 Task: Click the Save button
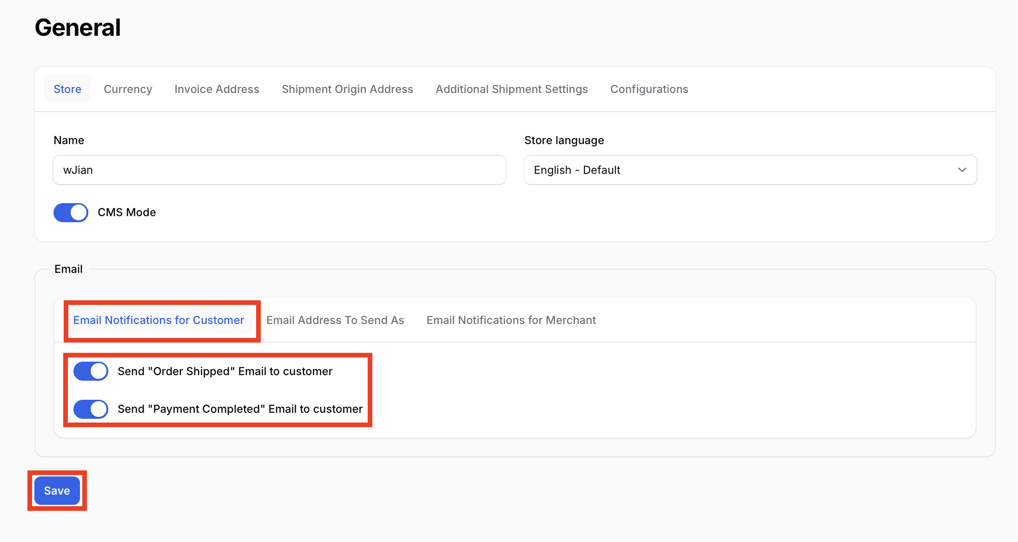pyautogui.click(x=57, y=491)
